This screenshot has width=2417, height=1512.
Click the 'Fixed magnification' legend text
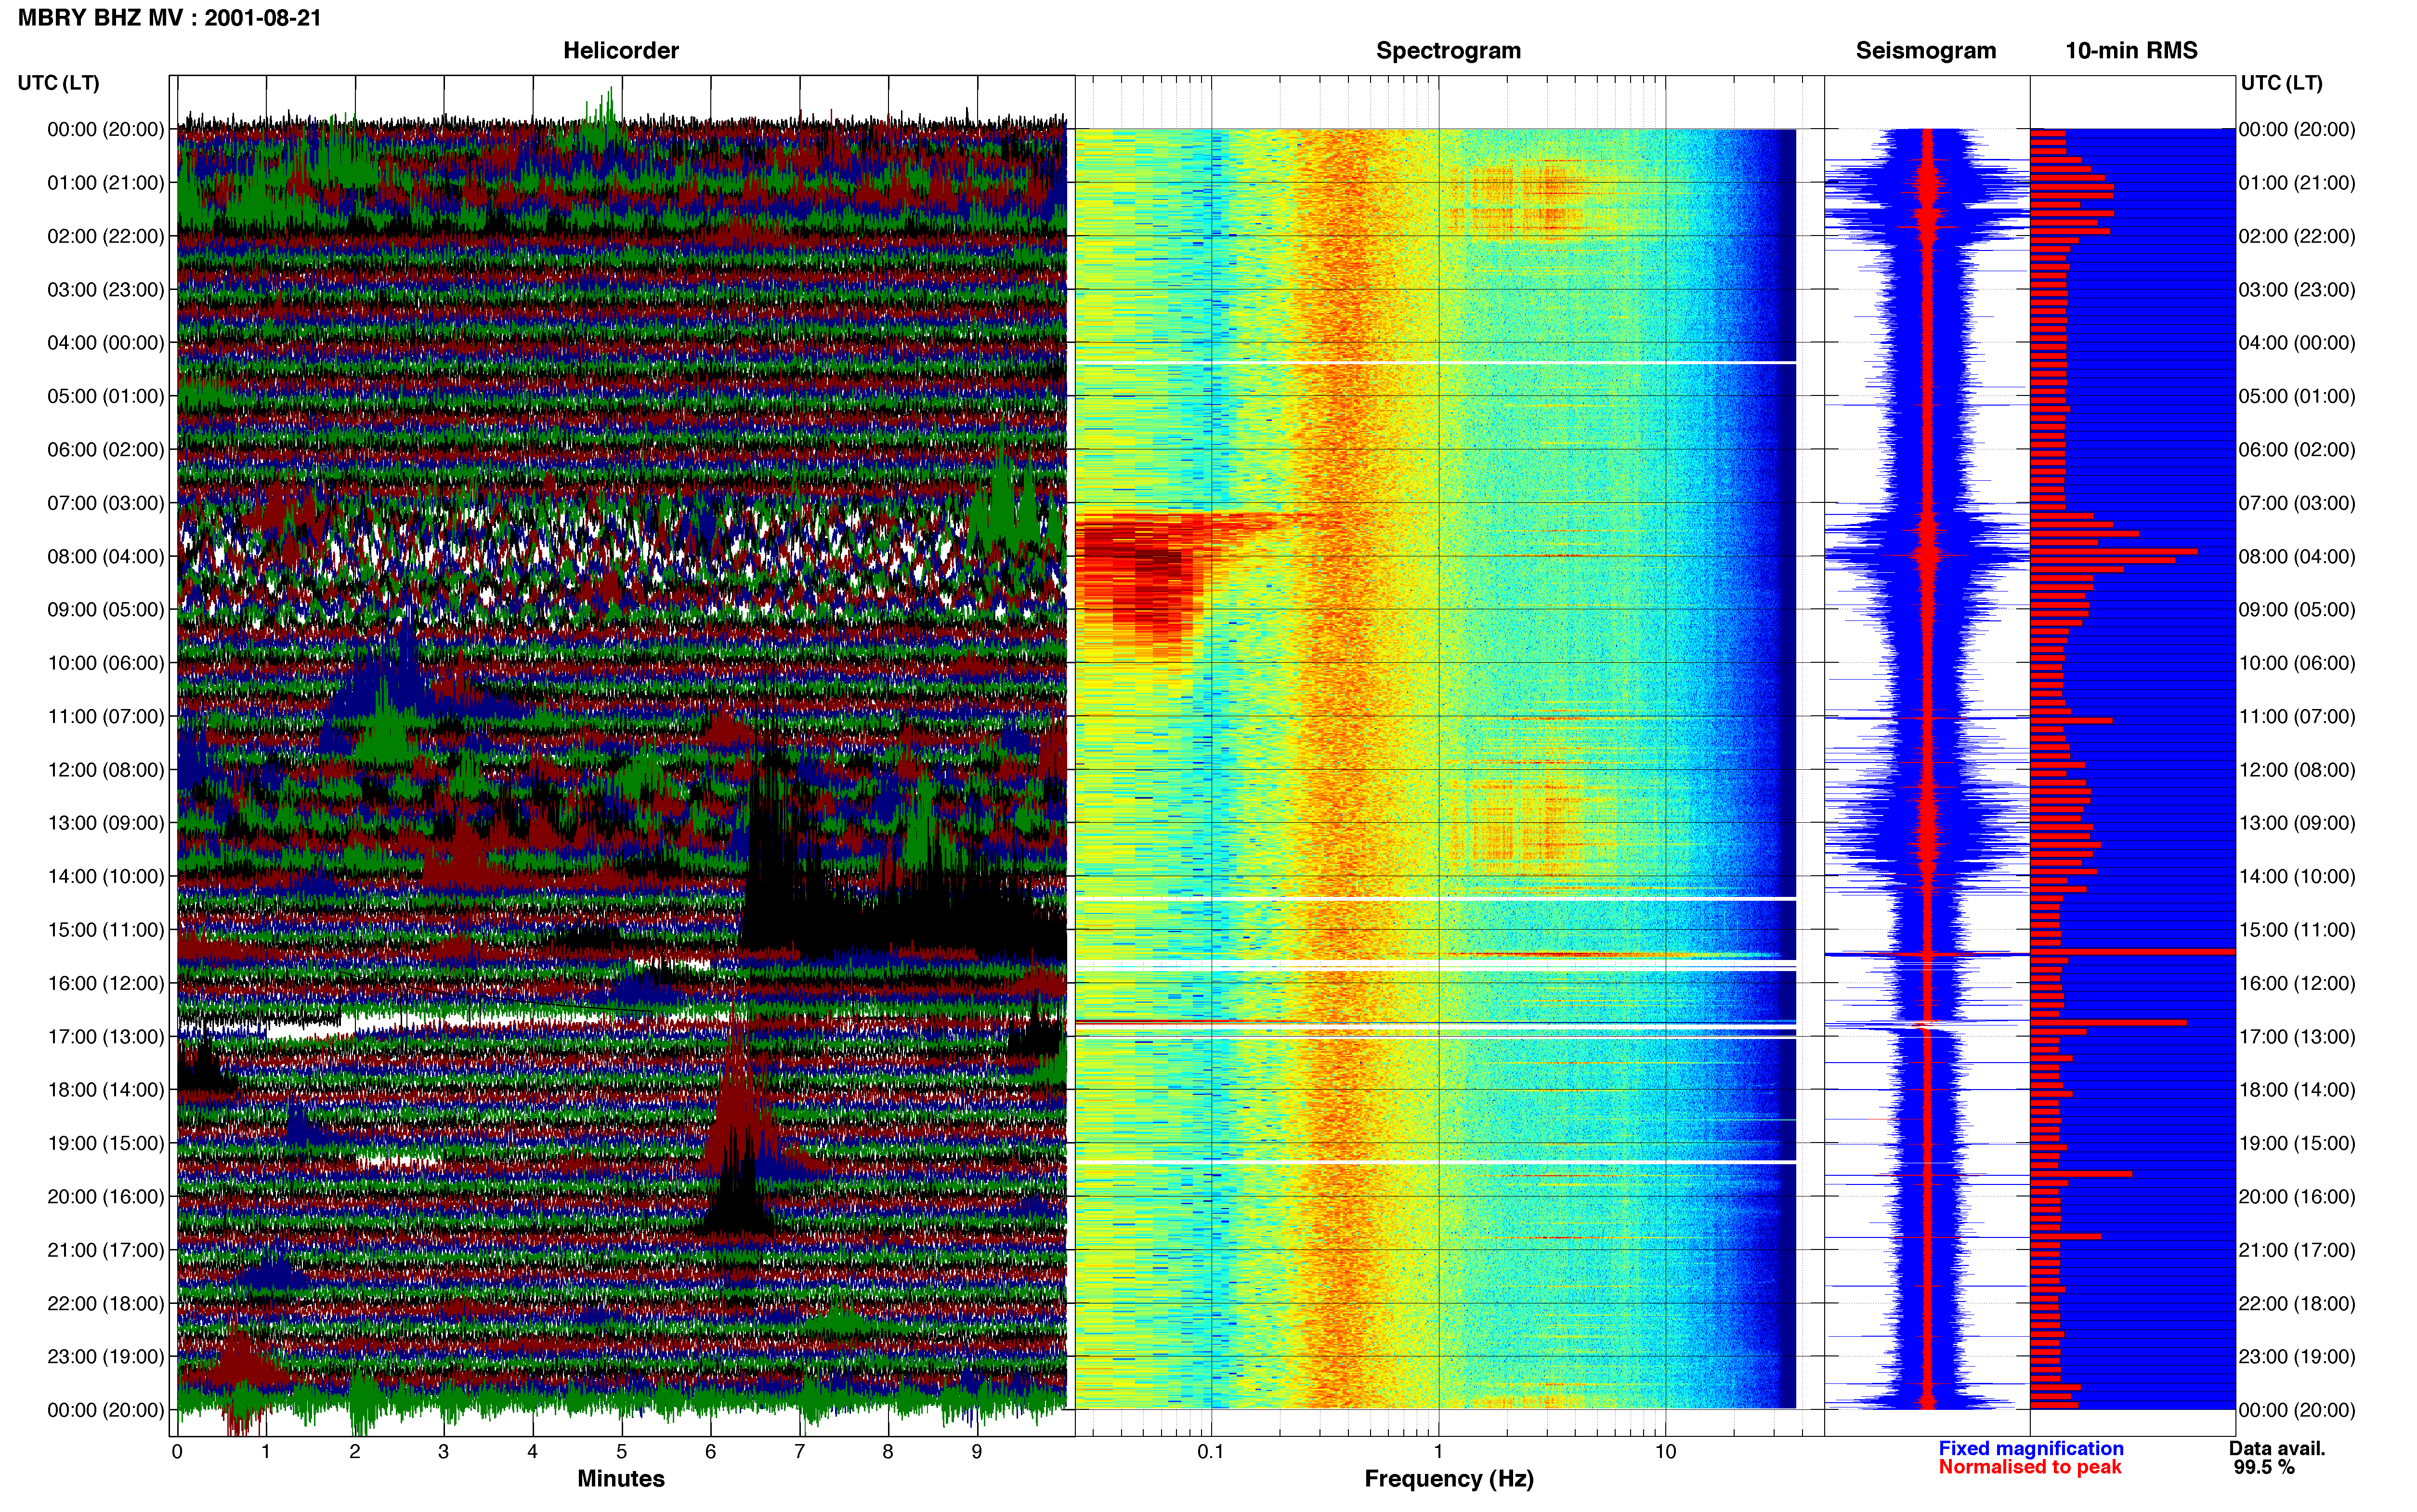tap(2030, 1448)
